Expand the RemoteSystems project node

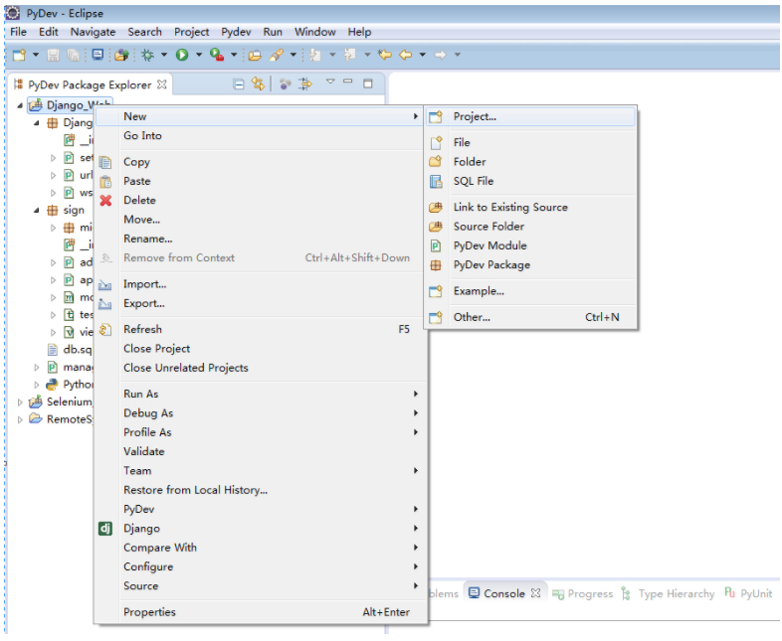coord(20,419)
